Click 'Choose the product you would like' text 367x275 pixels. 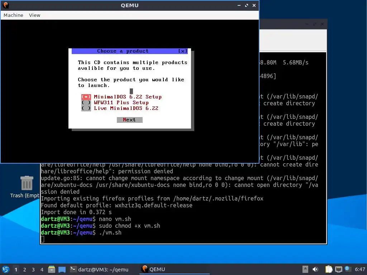(x=131, y=80)
